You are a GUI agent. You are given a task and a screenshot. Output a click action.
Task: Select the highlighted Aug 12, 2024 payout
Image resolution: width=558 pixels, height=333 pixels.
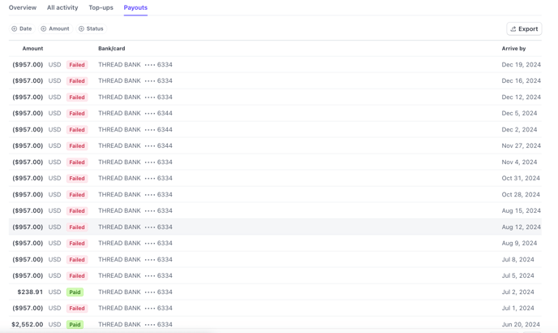pyautogui.click(x=275, y=227)
